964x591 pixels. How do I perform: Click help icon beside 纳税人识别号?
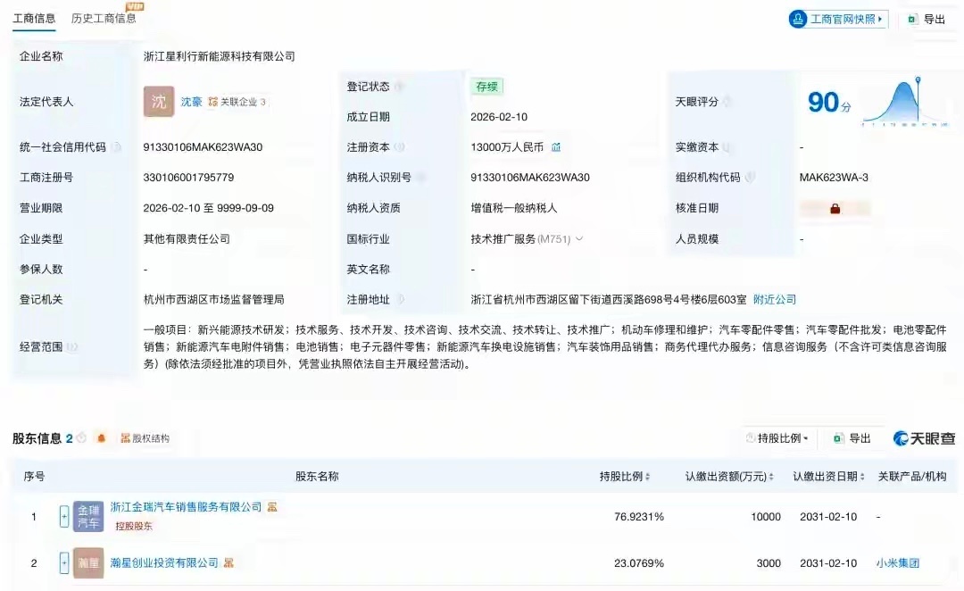pyautogui.click(x=420, y=177)
